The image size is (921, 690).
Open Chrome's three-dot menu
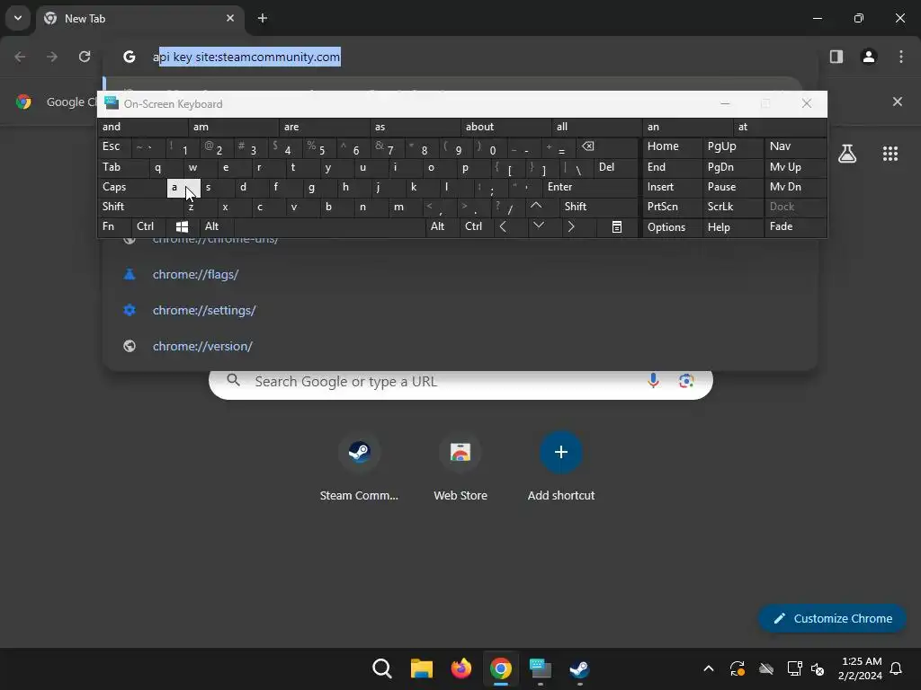[900, 57]
